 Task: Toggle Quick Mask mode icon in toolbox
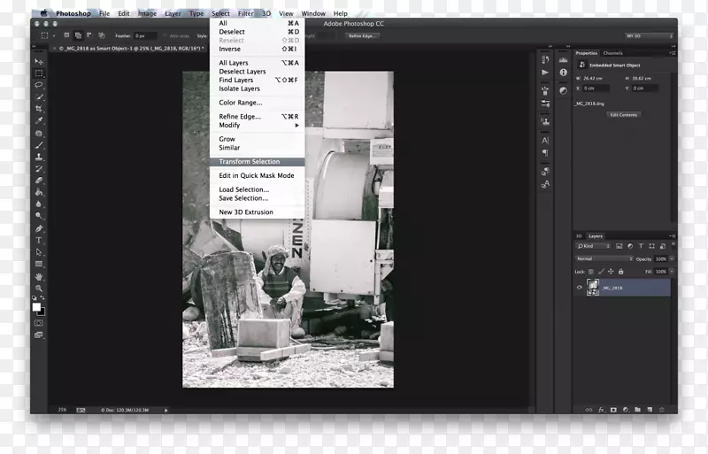(x=39, y=323)
